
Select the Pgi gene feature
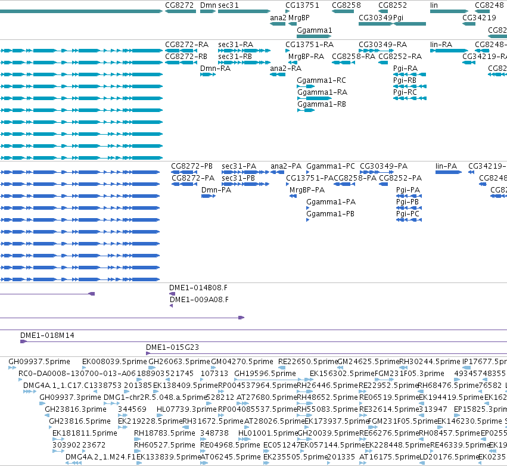(410, 24)
